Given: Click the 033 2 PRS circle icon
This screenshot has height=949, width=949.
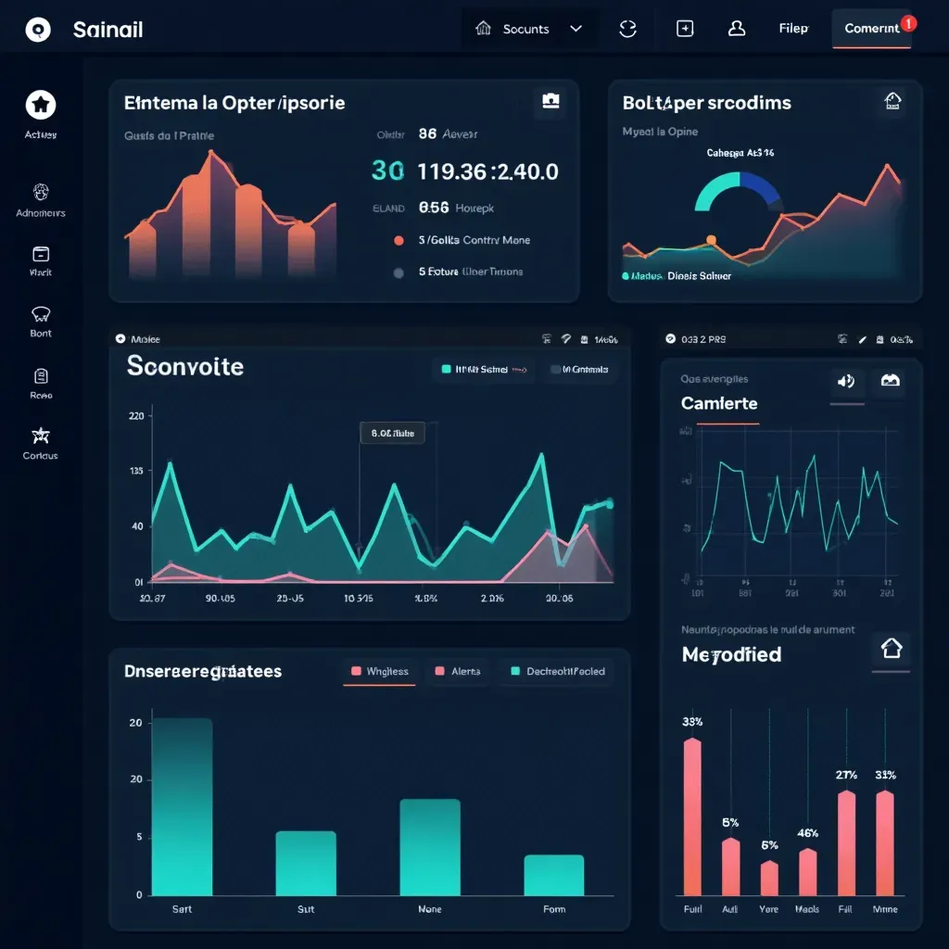Looking at the screenshot, I should 671,339.
